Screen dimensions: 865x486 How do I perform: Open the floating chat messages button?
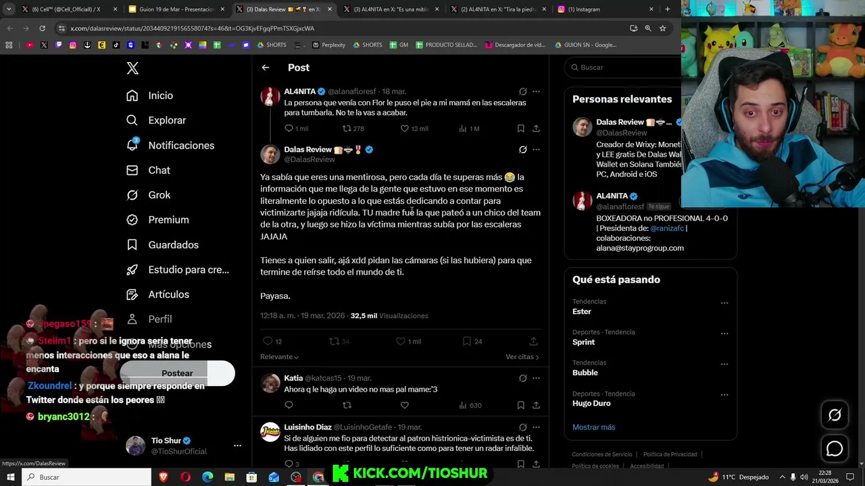click(x=835, y=449)
